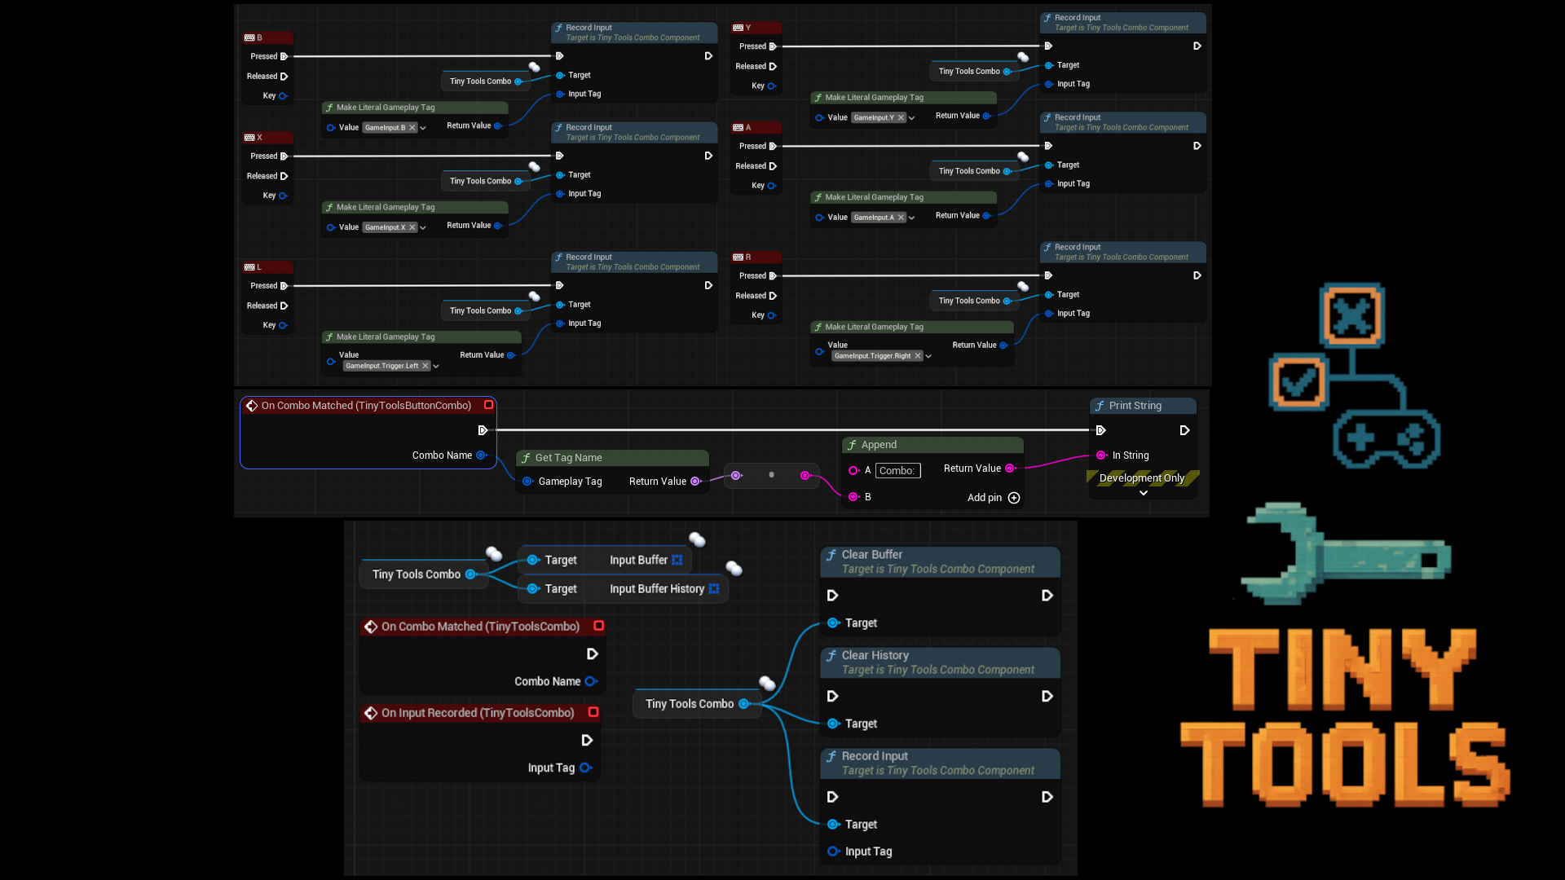This screenshot has height=880, width=1565.
Task: Click Make Literal Gameplay Tag header for GameInput.B
Action: pyautogui.click(x=414, y=108)
